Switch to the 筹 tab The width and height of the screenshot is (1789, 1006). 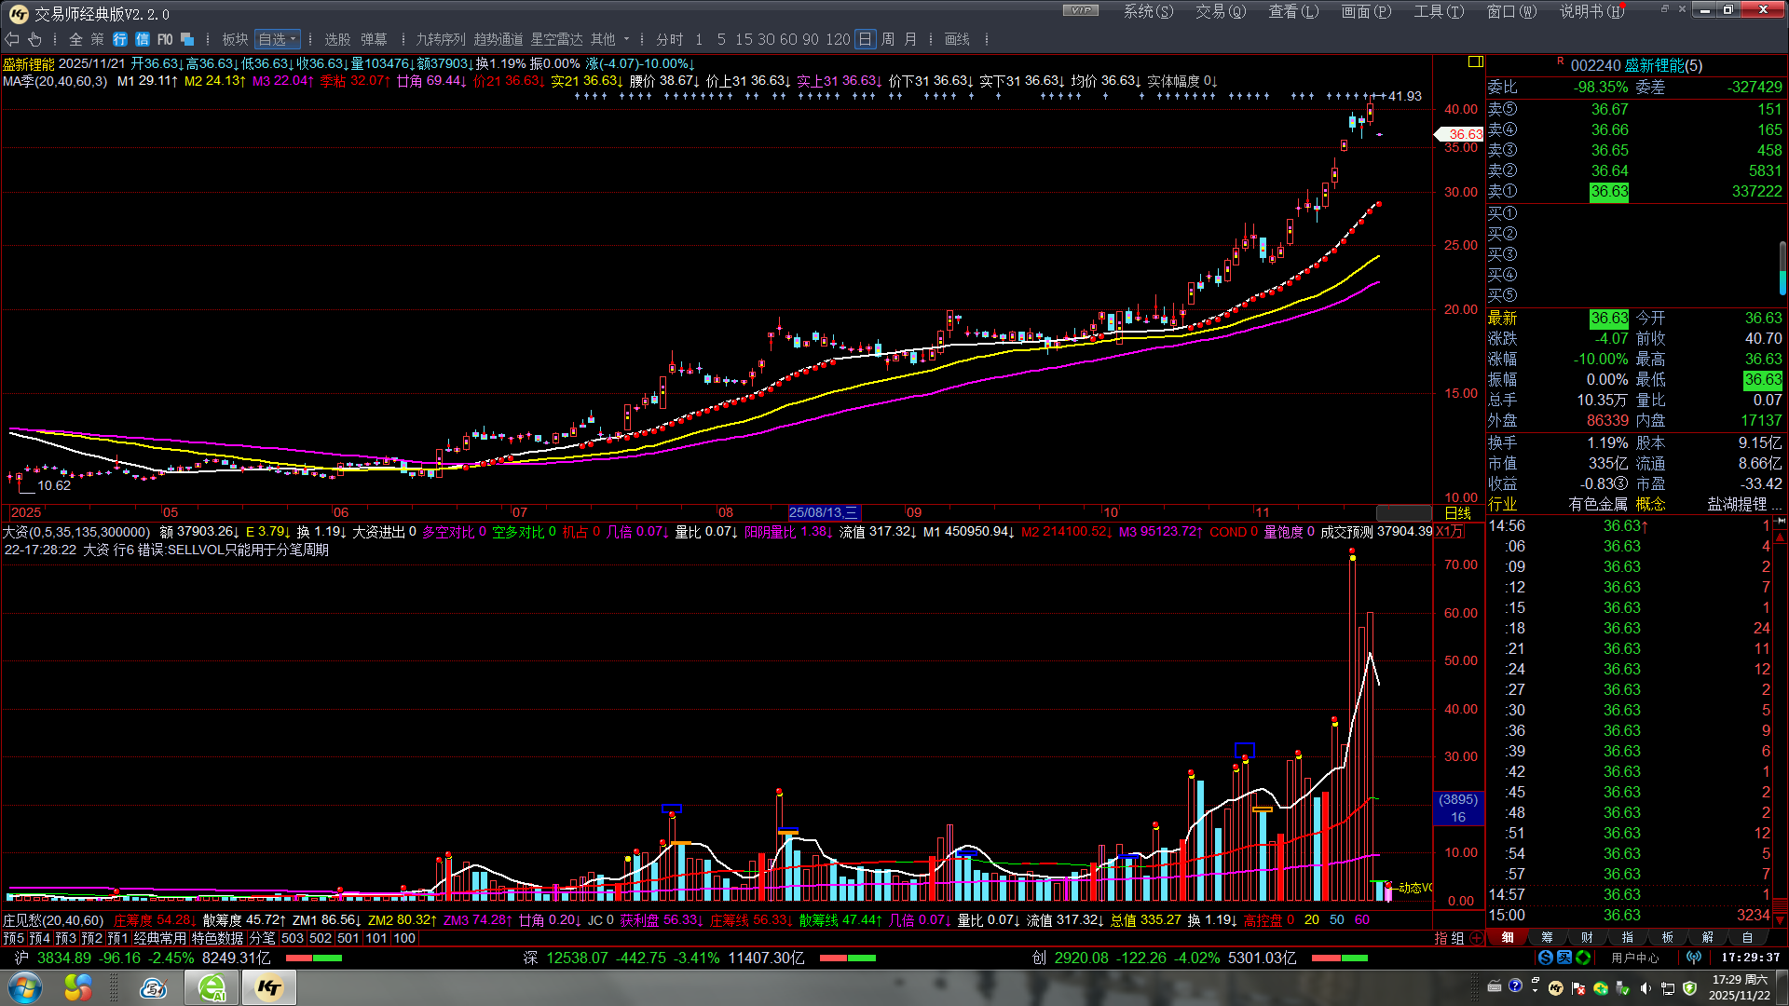coord(1547,938)
